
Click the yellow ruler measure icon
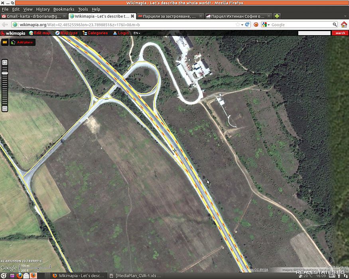5,42
